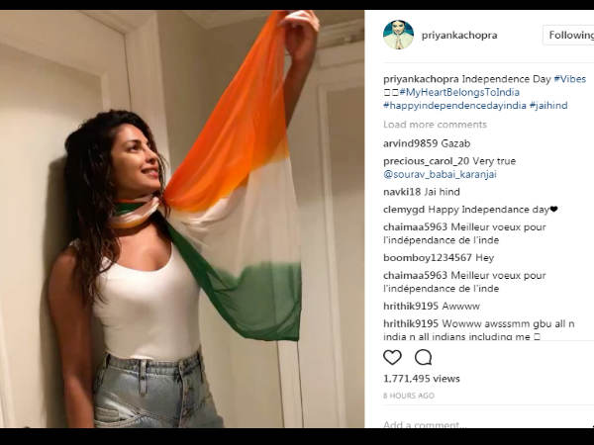Expand Load more comments
The width and height of the screenshot is (594, 445).
tap(435, 125)
